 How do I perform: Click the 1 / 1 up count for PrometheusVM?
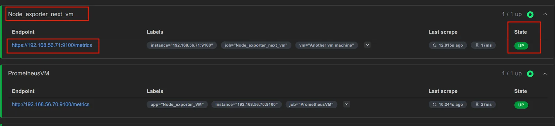[512, 73]
